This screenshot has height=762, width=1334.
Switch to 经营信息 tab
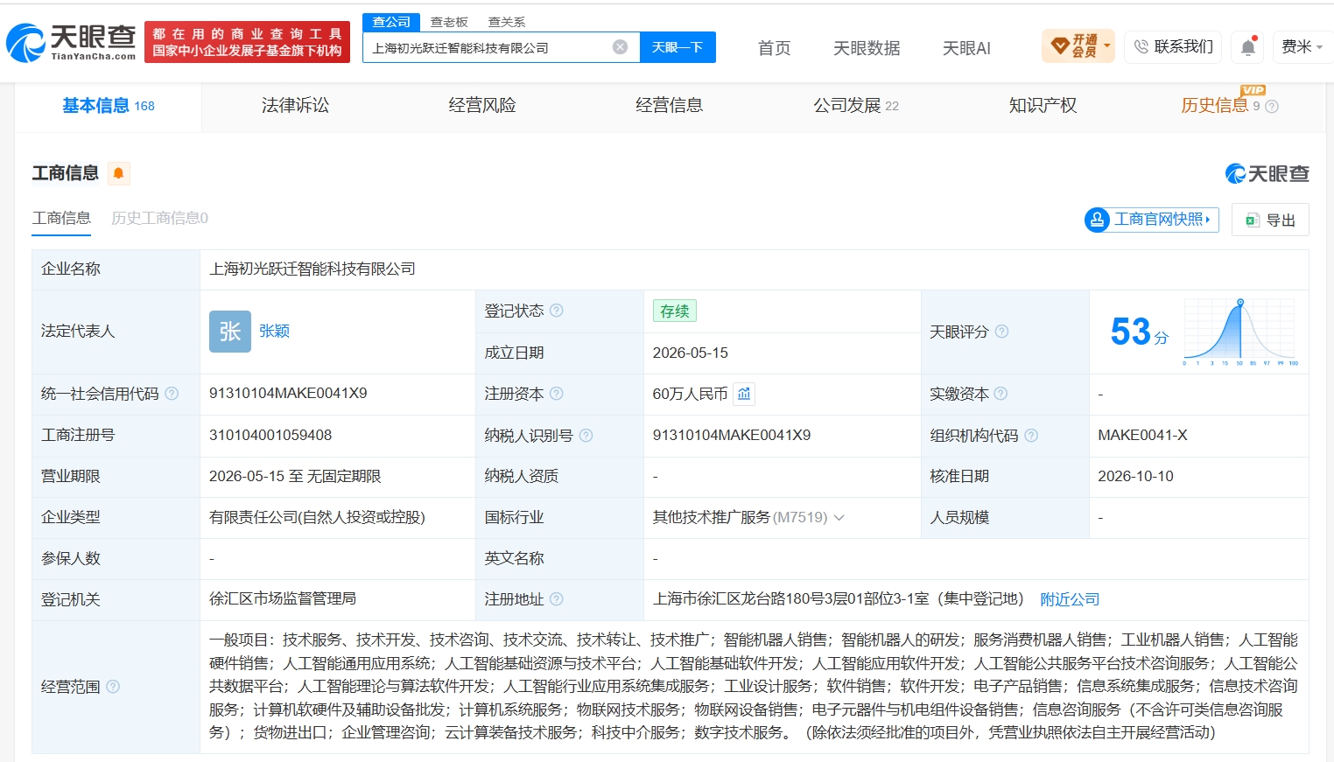click(x=670, y=106)
